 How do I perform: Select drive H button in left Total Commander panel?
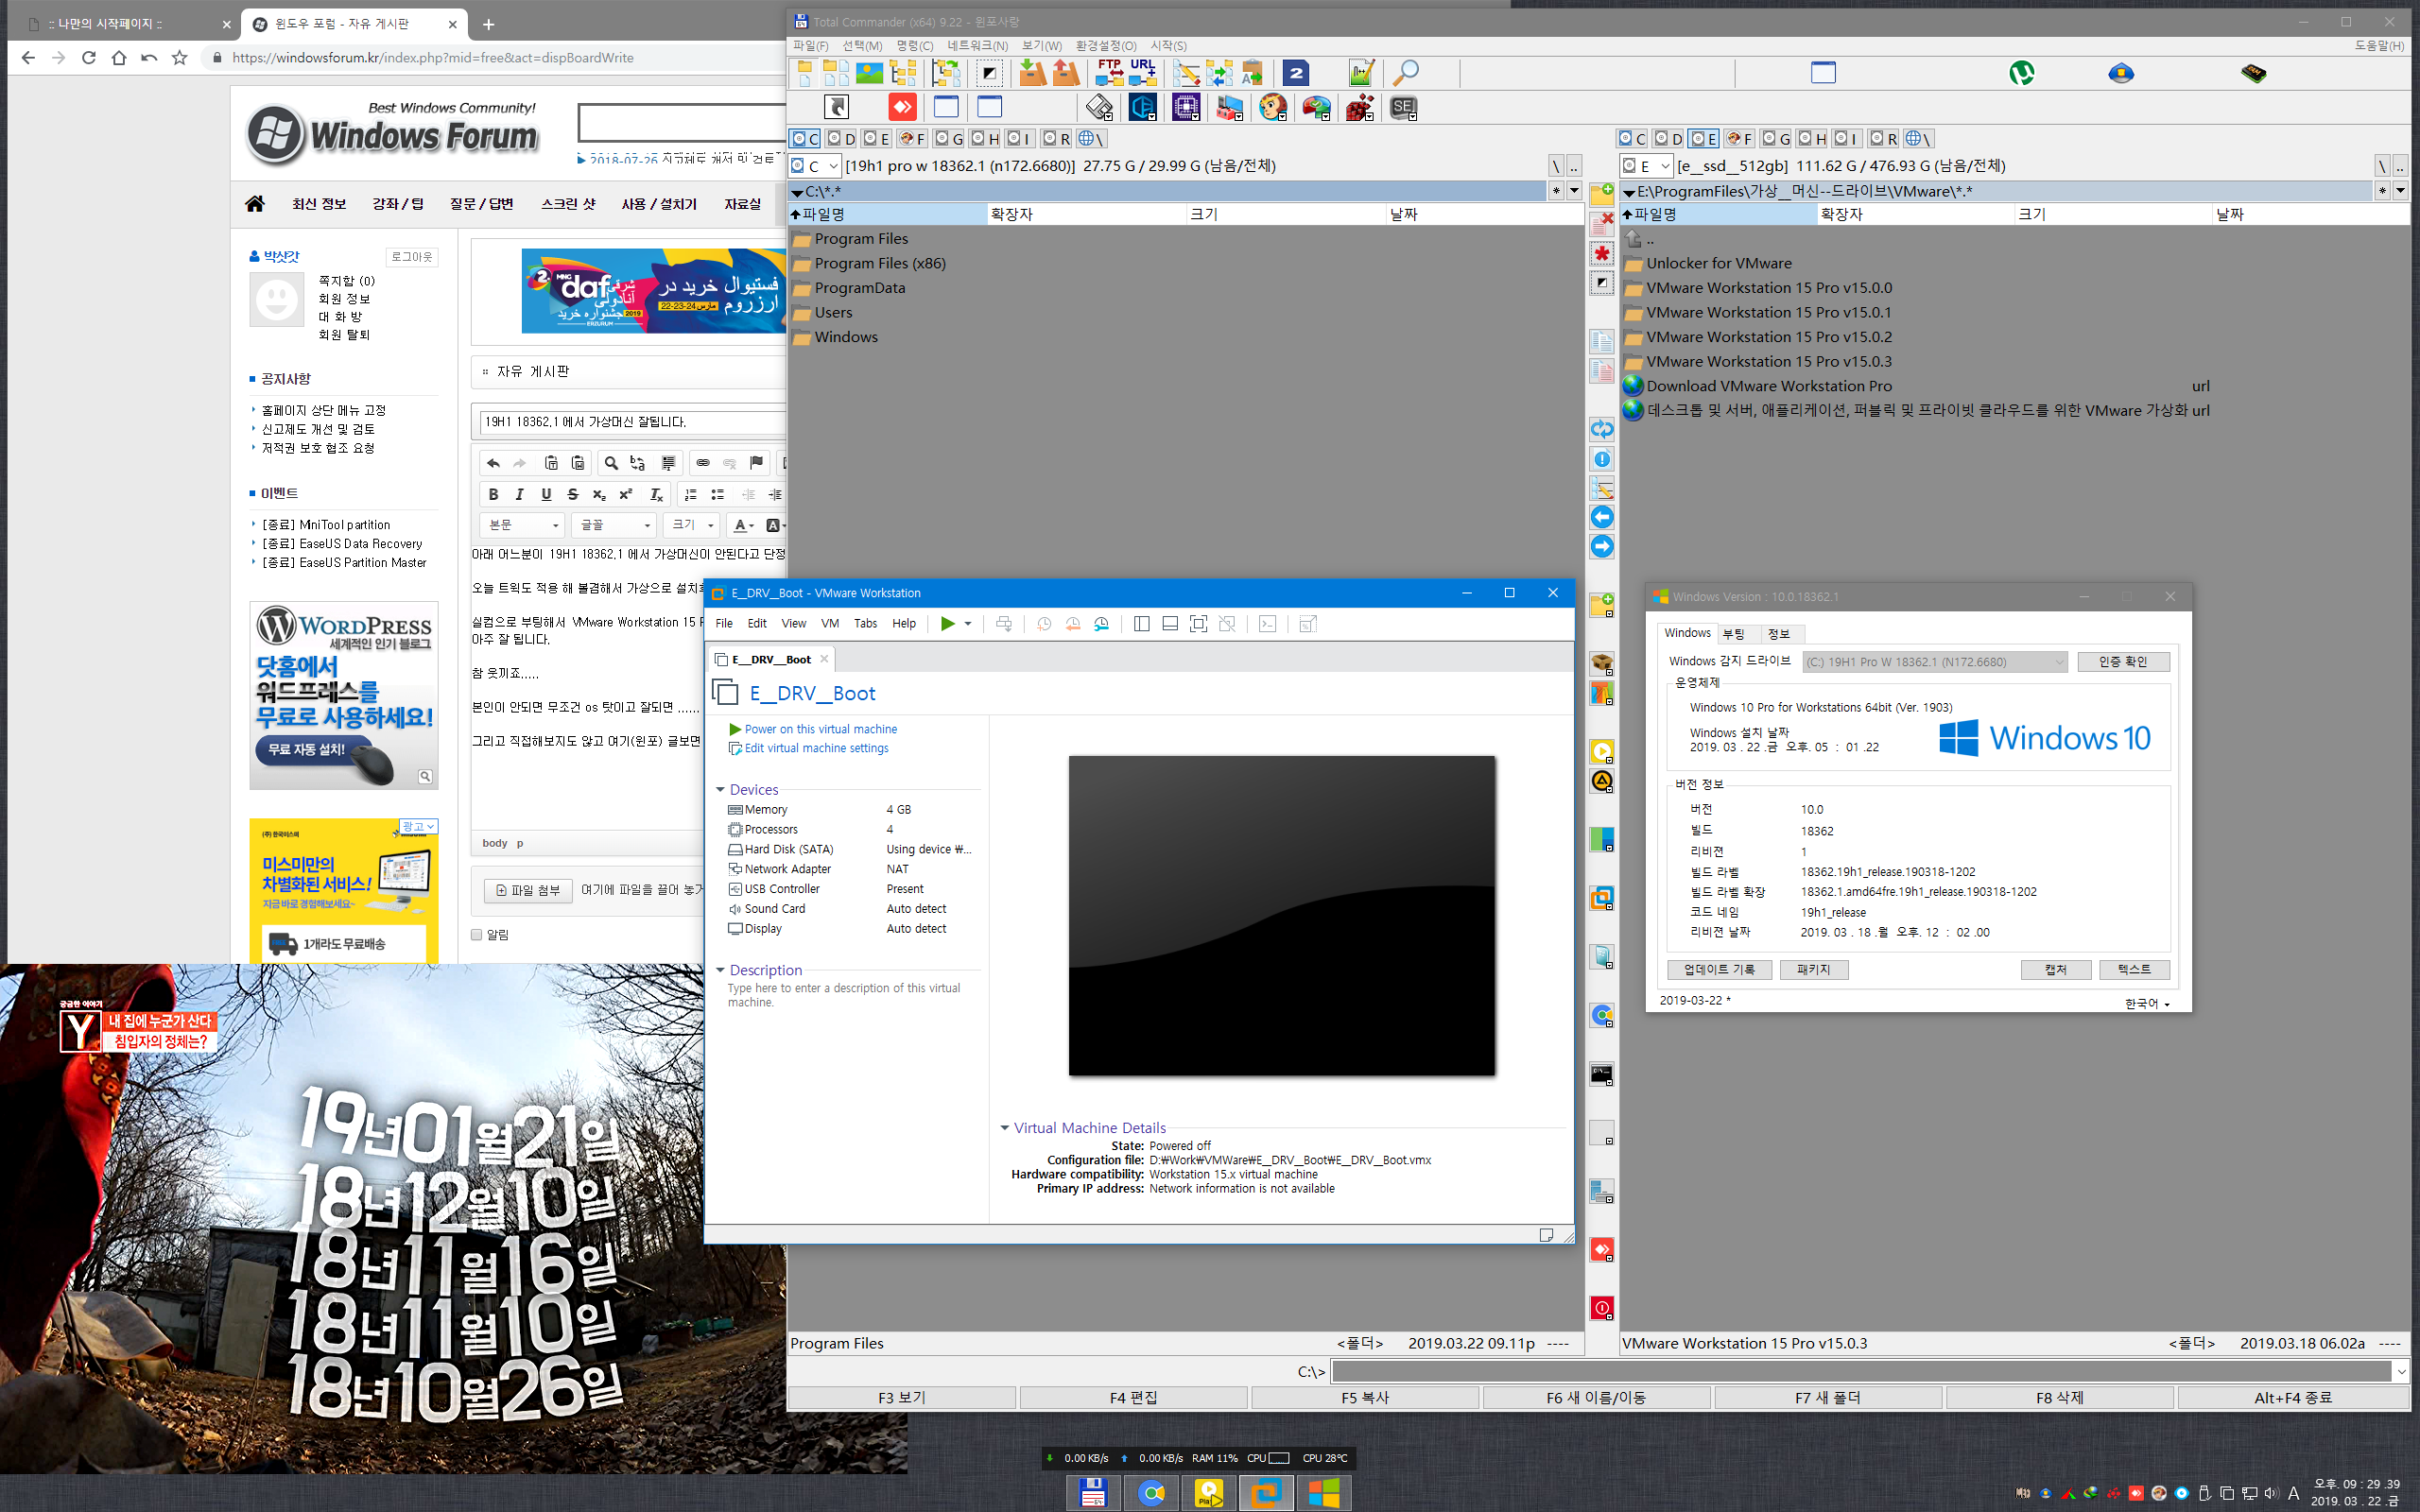point(985,138)
